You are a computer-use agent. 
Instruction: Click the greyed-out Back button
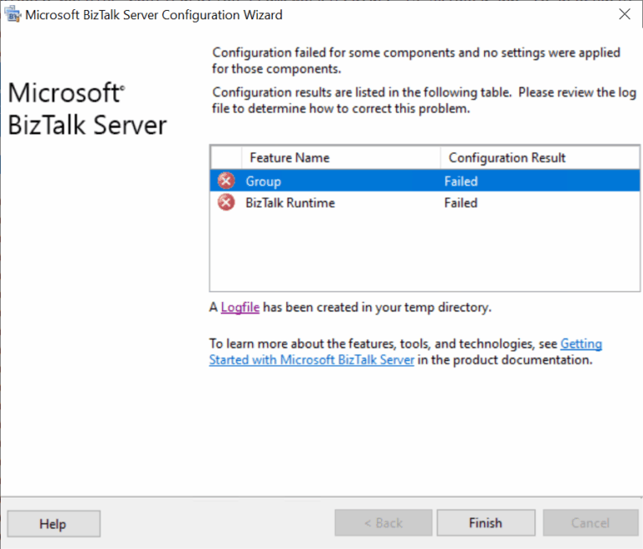383,523
